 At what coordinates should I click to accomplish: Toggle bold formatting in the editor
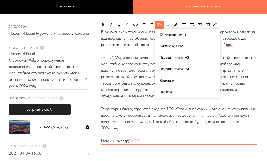click(x=103, y=25)
